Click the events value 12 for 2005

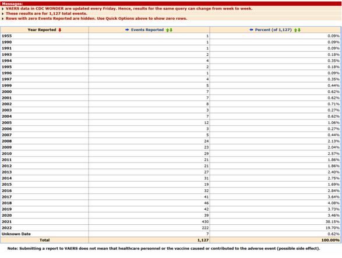(206, 122)
